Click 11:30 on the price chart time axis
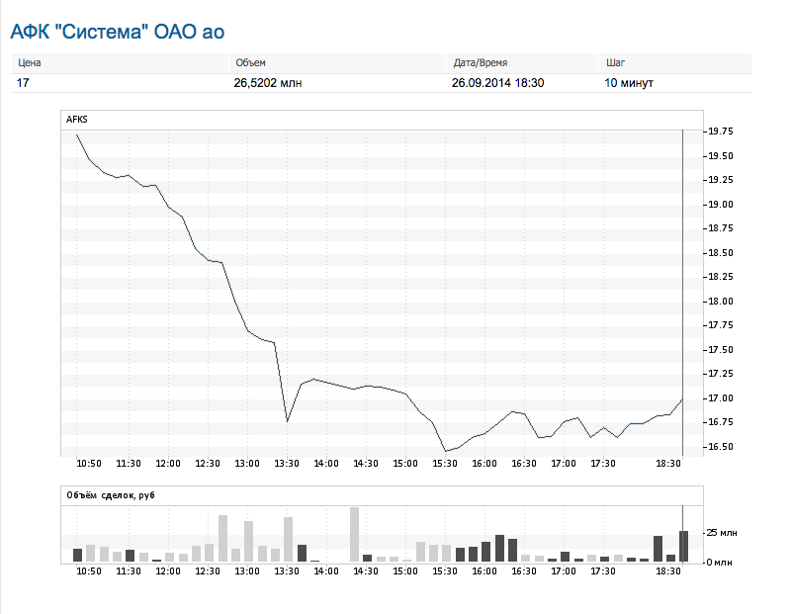This screenshot has height=614, width=791. pyautogui.click(x=129, y=463)
